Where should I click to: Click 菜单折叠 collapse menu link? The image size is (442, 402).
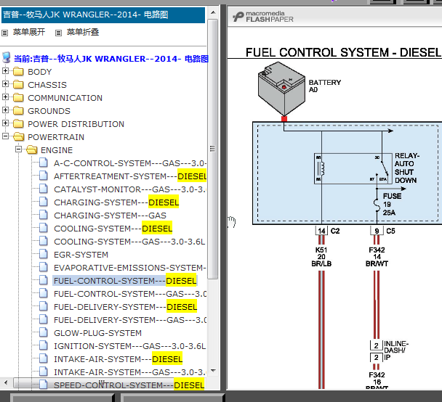click(83, 32)
